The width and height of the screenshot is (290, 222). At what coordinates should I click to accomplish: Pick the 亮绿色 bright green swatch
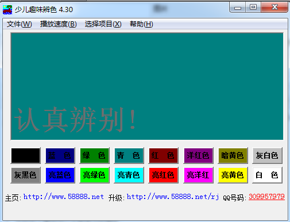[x=94, y=175]
